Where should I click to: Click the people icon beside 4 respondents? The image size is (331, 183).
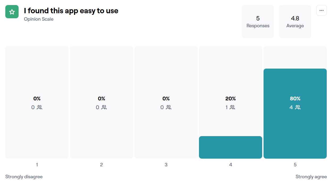click(x=298, y=107)
